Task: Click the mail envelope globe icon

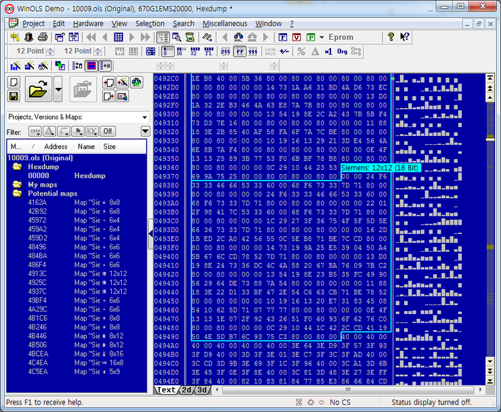Action: click(x=123, y=96)
